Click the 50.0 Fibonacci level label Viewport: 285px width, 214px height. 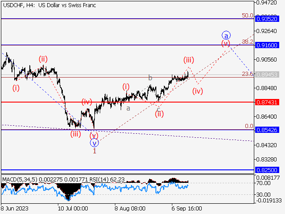tap(248, 16)
